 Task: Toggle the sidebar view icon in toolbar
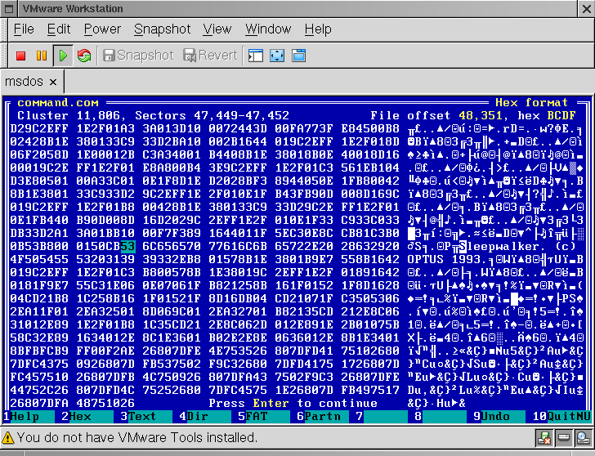tap(256, 56)
